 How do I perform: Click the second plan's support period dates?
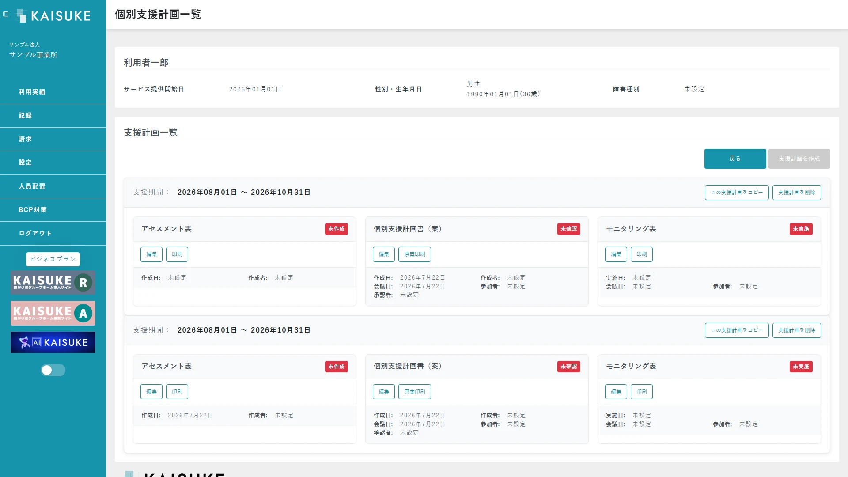coord(244,330)
